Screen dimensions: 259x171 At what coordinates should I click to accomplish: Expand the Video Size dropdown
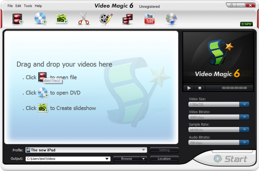click(244, 105)
